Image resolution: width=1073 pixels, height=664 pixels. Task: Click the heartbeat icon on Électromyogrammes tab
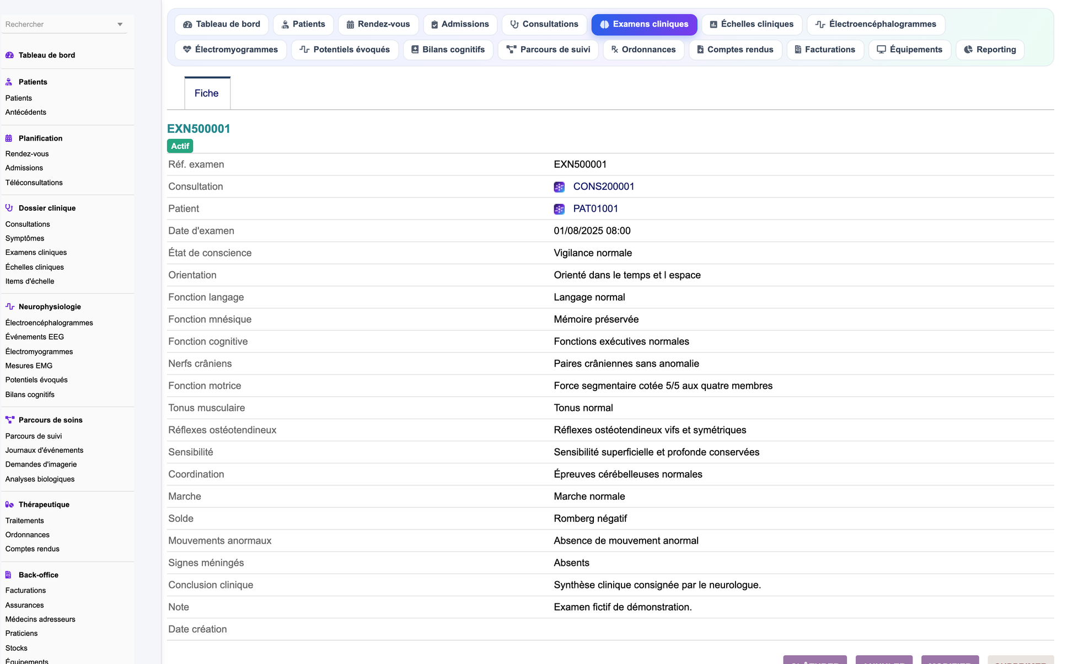coord(187,50)
